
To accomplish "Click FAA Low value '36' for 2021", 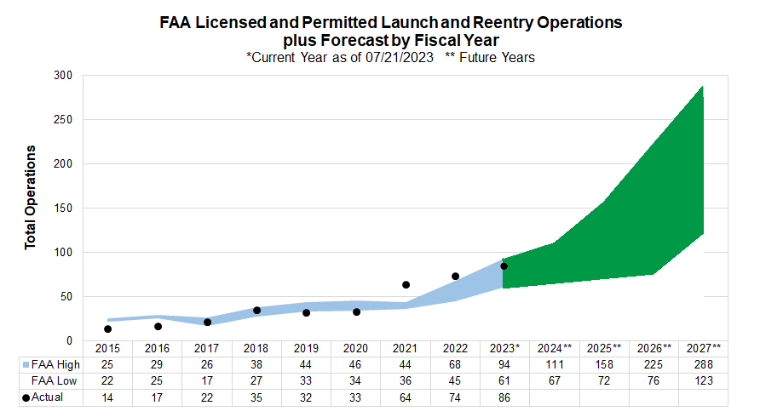I will [406, 381].
